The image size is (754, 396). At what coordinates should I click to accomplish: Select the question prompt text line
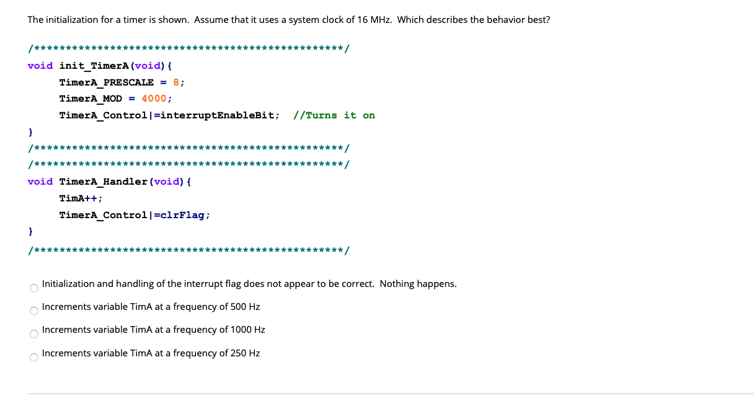[x=288, y=19]
